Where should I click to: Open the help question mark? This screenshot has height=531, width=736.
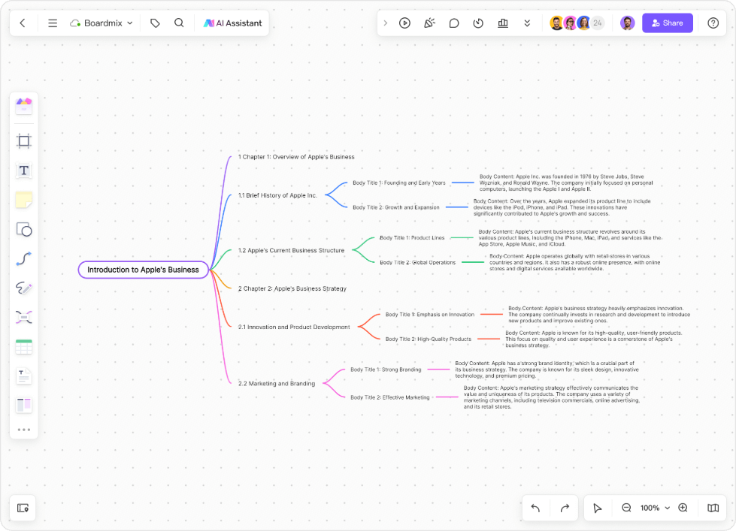(x=713, y=23)
